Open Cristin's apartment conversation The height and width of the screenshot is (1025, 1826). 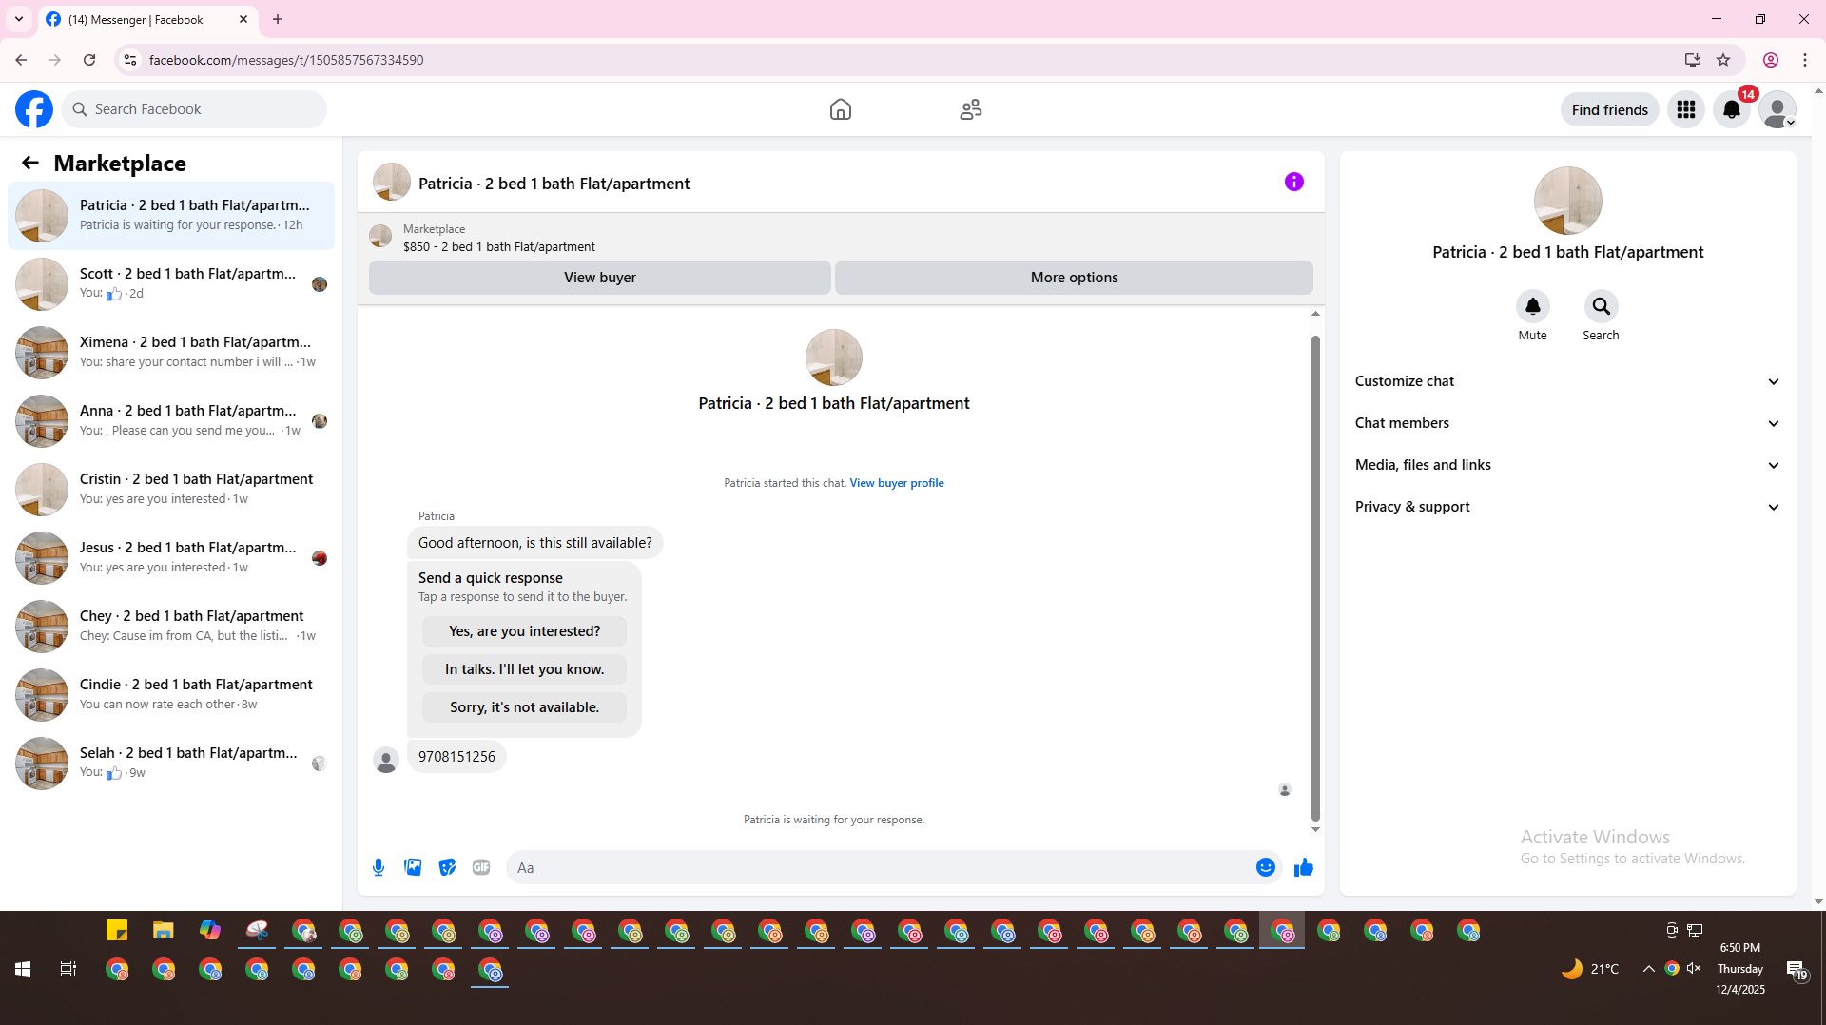click(x=171, y=489)
